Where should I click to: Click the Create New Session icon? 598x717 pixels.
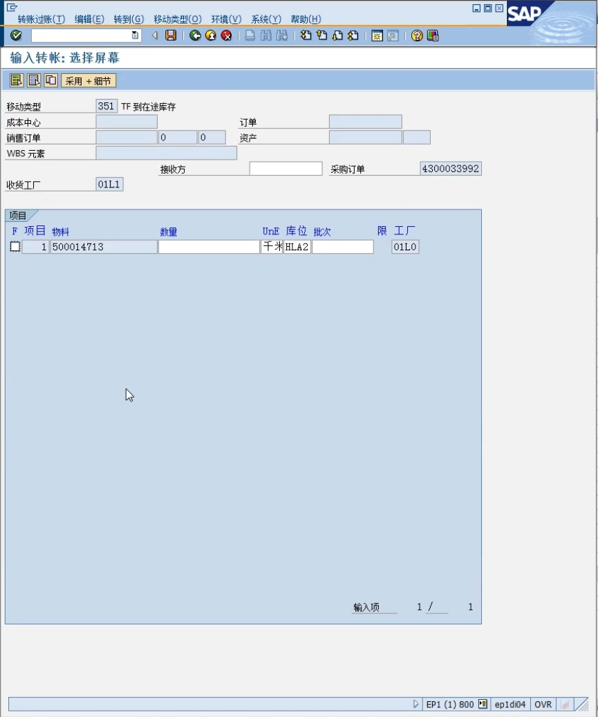click(x=377, y=36)
